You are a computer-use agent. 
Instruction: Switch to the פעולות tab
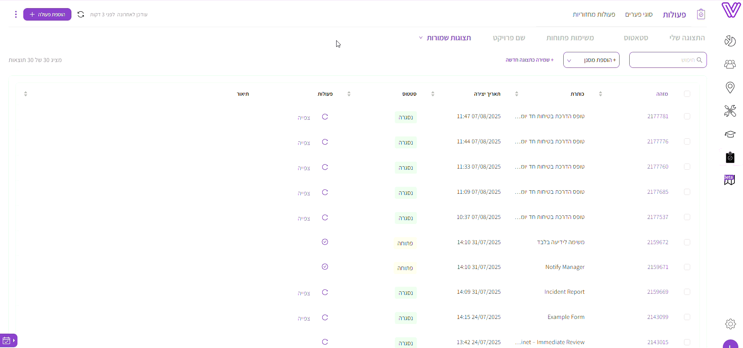[x=674, y=14]
